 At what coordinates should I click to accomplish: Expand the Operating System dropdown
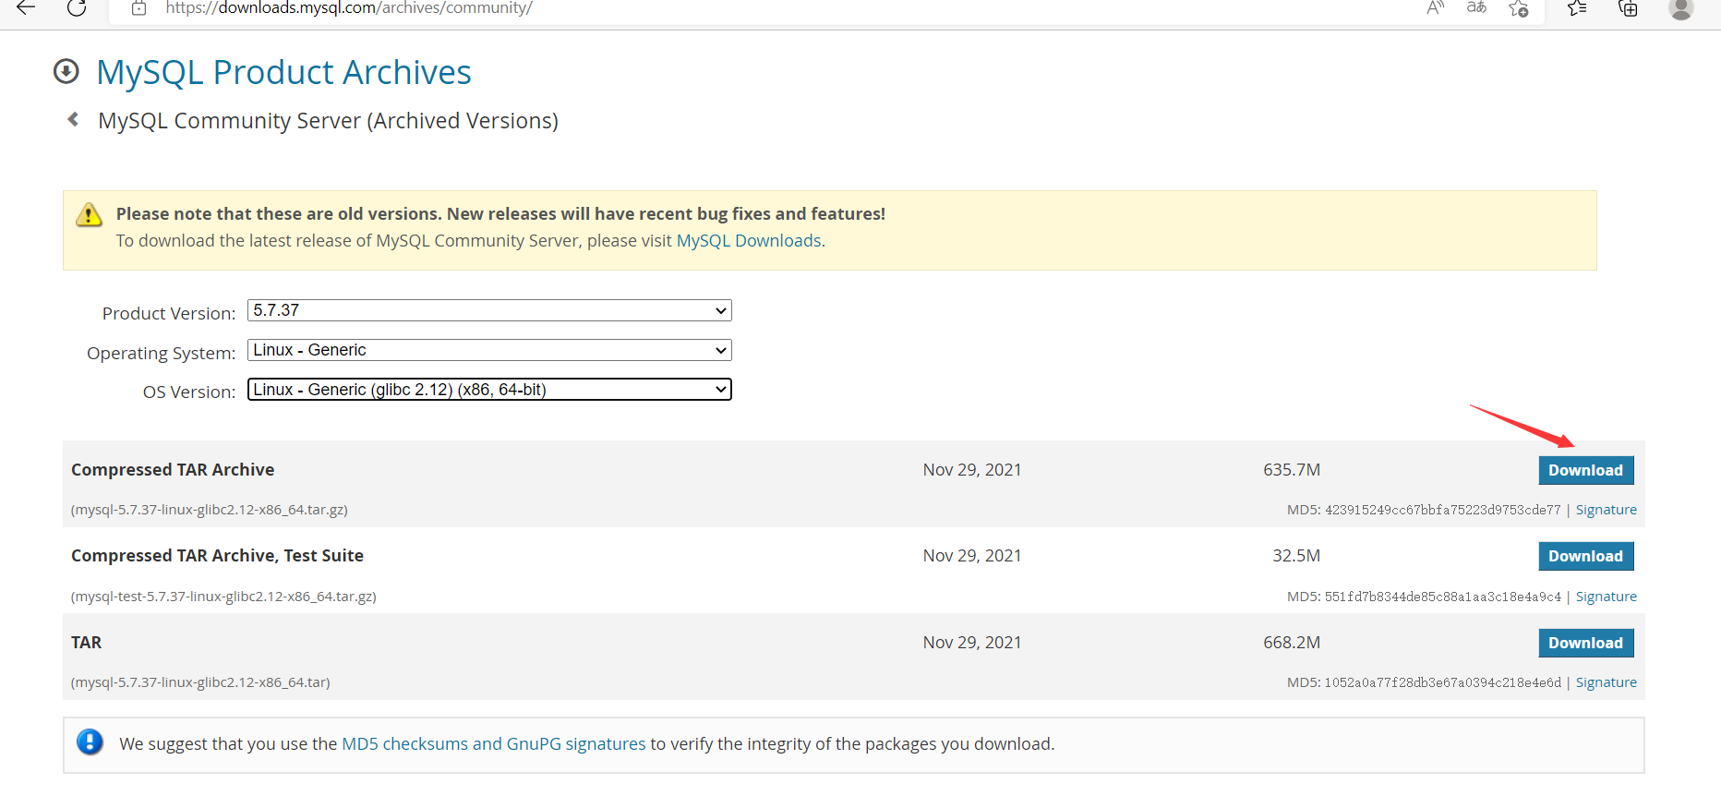click(489, 350)
